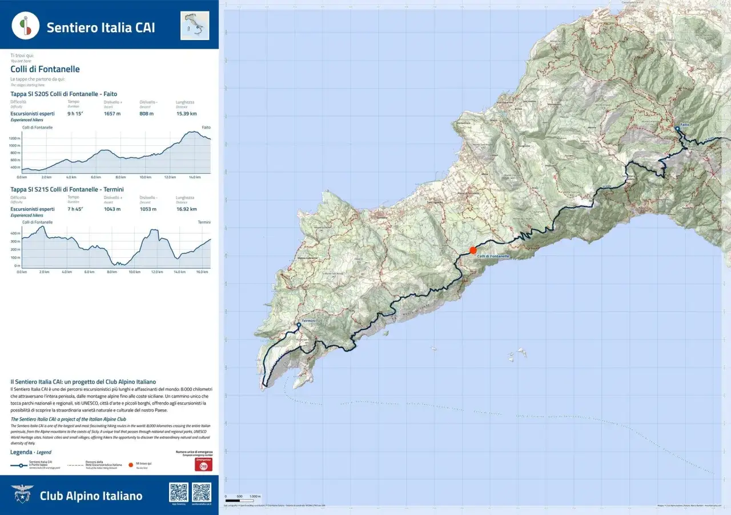Click the Termini stage elevation profile chart

116,246
